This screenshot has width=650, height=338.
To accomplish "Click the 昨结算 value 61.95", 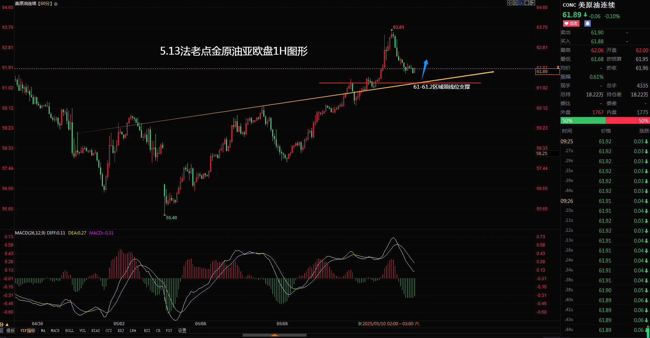I will click(642, 59).
